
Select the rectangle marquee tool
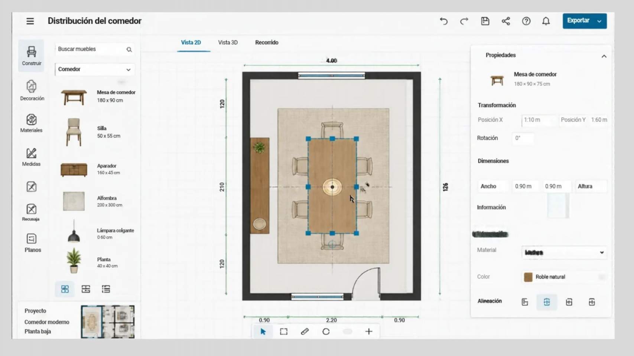tap(284, 332)
